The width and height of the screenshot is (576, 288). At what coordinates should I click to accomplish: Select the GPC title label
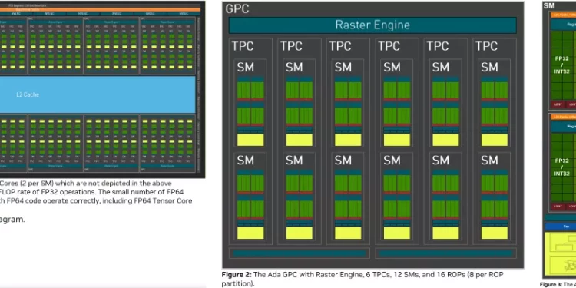coord(237,8)
